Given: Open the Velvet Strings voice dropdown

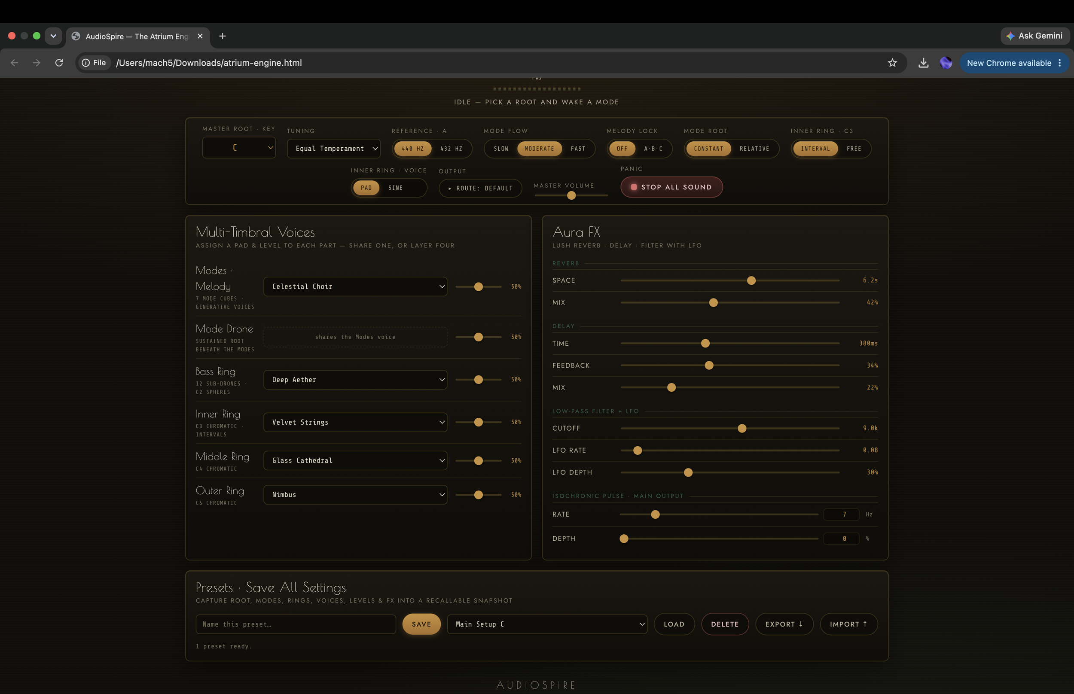Looking at the screenshot, I should [x=356, y=422].
